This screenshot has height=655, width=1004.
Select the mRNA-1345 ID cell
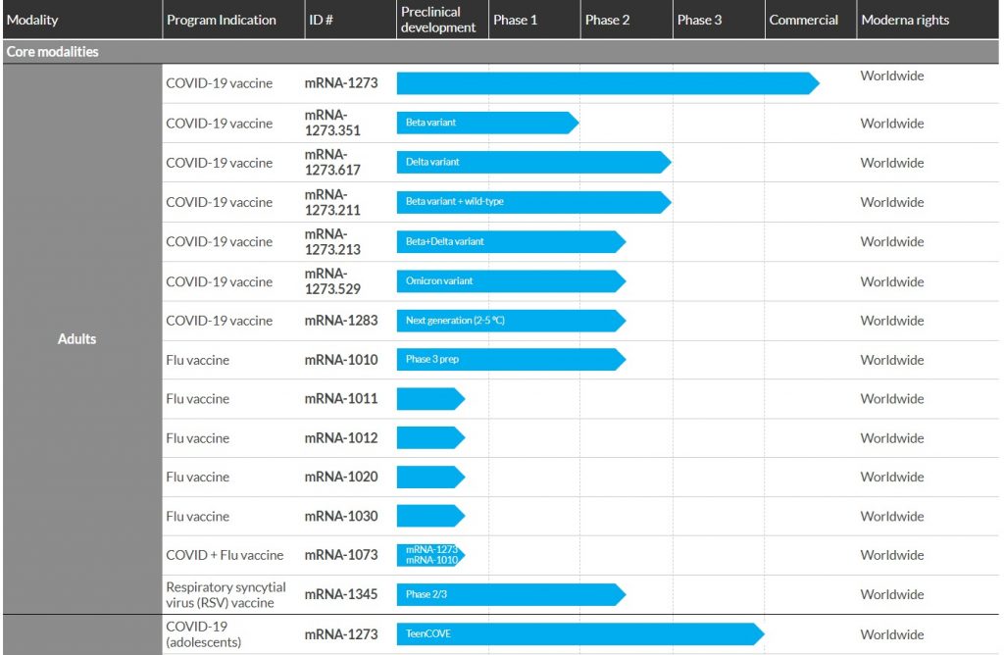[341, 595]
